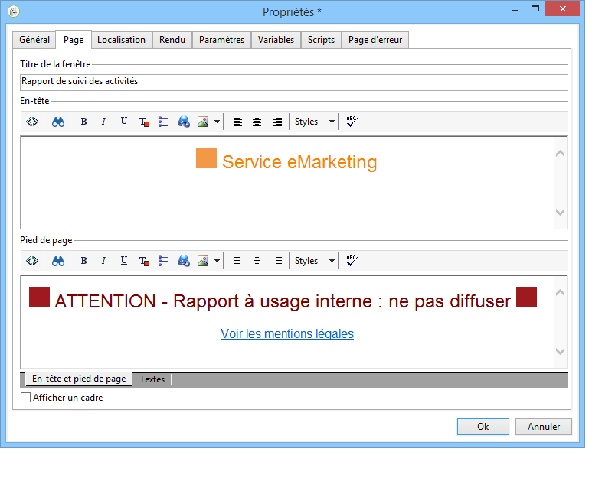Run spell check in footer toolbar
This screenshot has height=478, width=615.
352,261
